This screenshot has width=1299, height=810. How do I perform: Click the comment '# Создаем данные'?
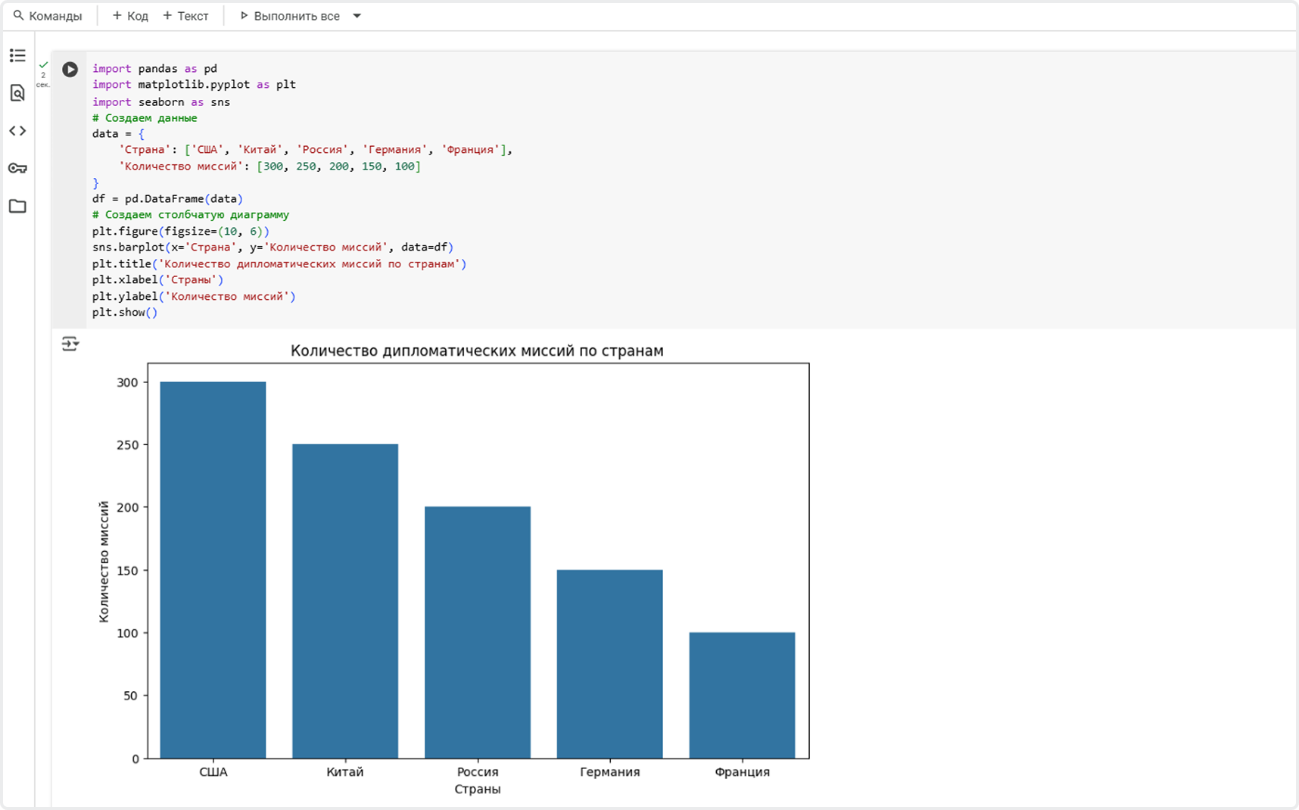click(145, 117)
